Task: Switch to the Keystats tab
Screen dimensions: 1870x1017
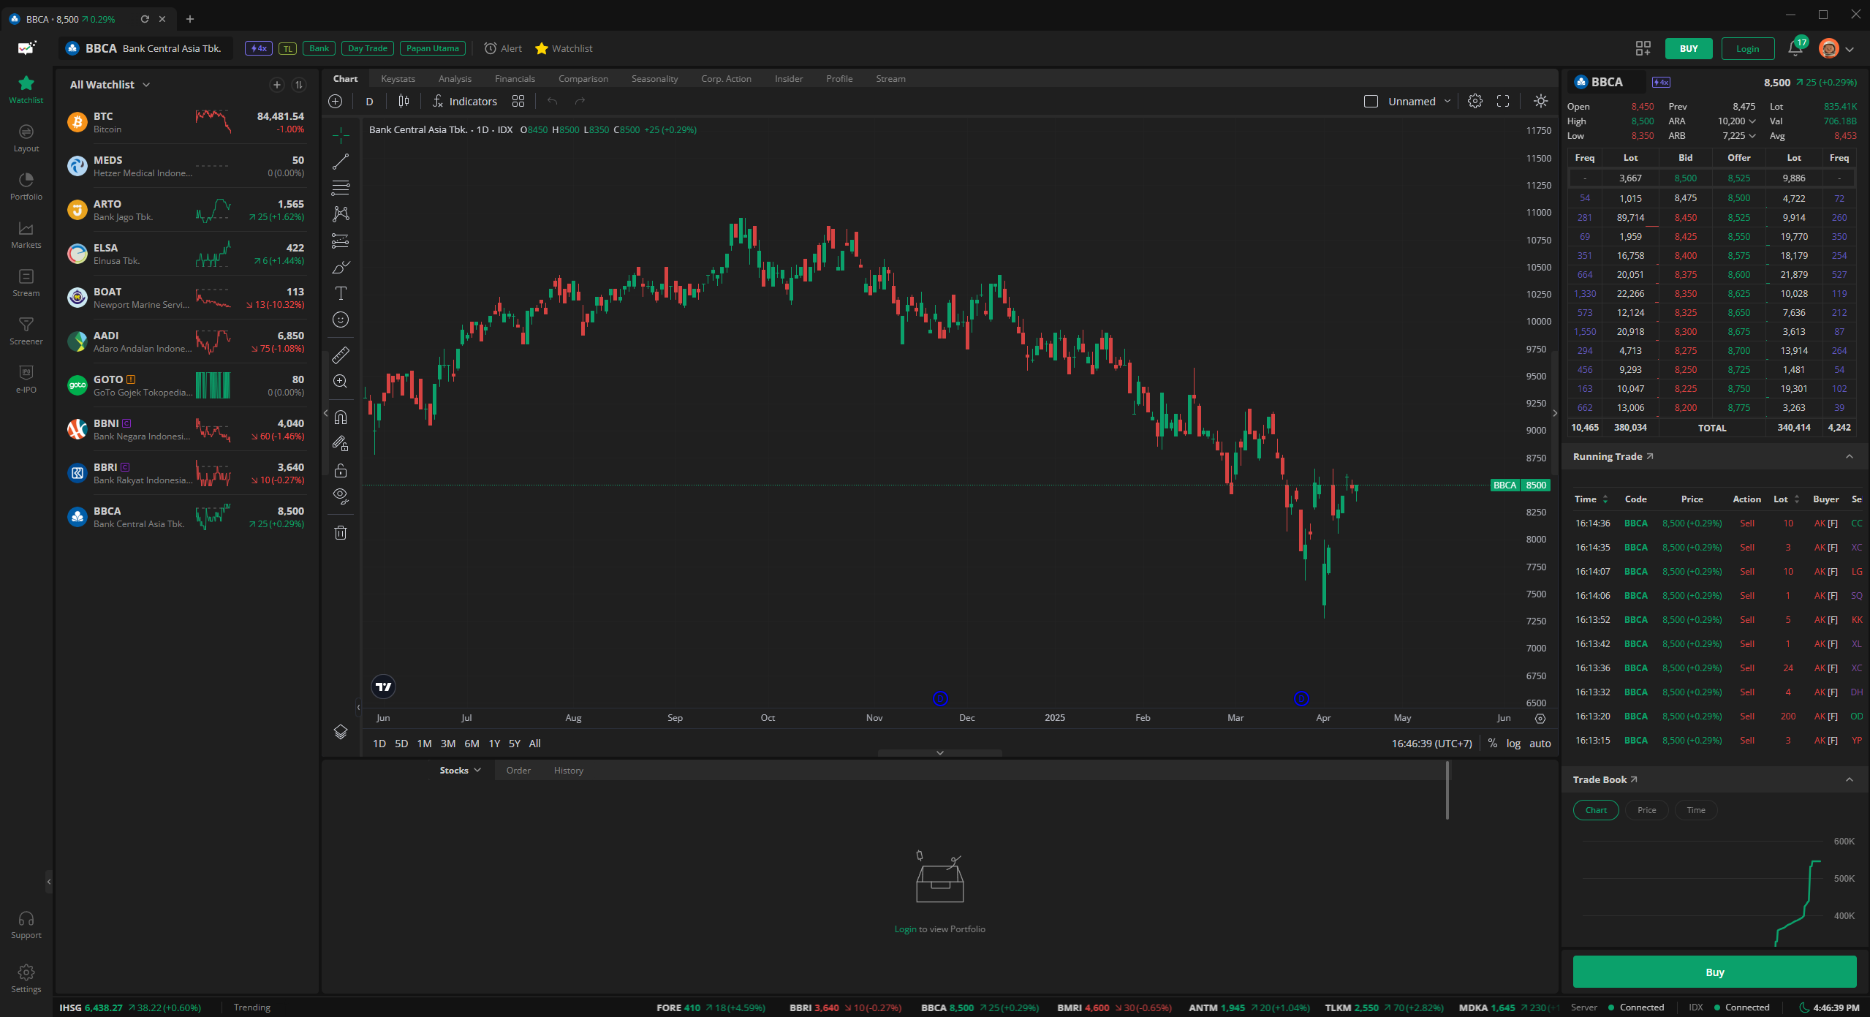Action: [398, 79]
